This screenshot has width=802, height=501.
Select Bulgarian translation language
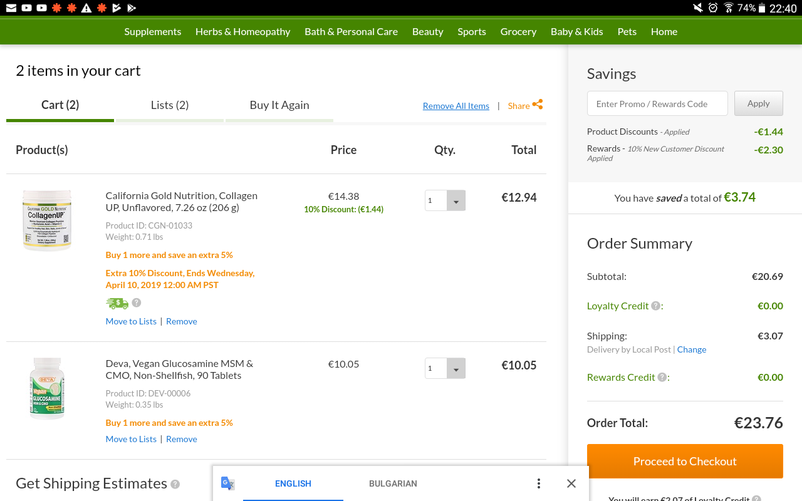click(393, 483)
